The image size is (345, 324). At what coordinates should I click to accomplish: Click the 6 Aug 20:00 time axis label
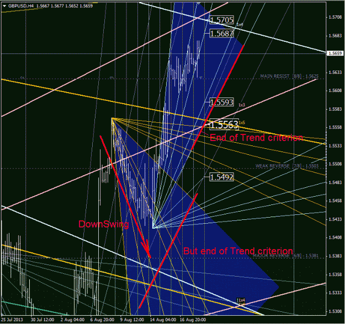[x=102, y=320]
